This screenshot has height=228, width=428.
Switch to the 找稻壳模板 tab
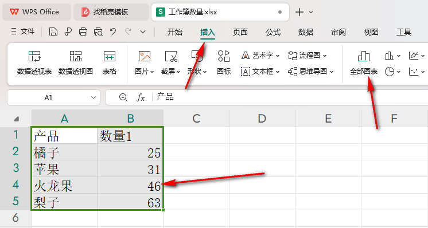pyautogui.click(x=111, y=12)
